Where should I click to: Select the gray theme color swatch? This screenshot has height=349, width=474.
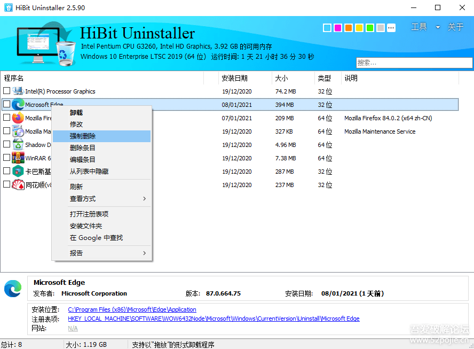[x=381, y=28]
